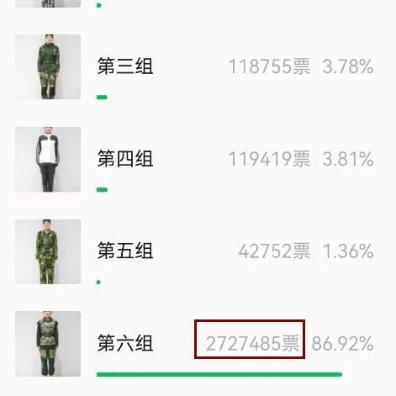
Task: Open the 第五组 outfit thumbnail
Action: coord(48,251)
